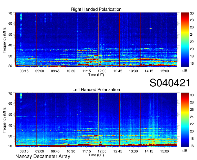Click the 10:30 tick on the Right Handed time axis
197x160 pixels.
pyautogui.click(x=71, y=71)
